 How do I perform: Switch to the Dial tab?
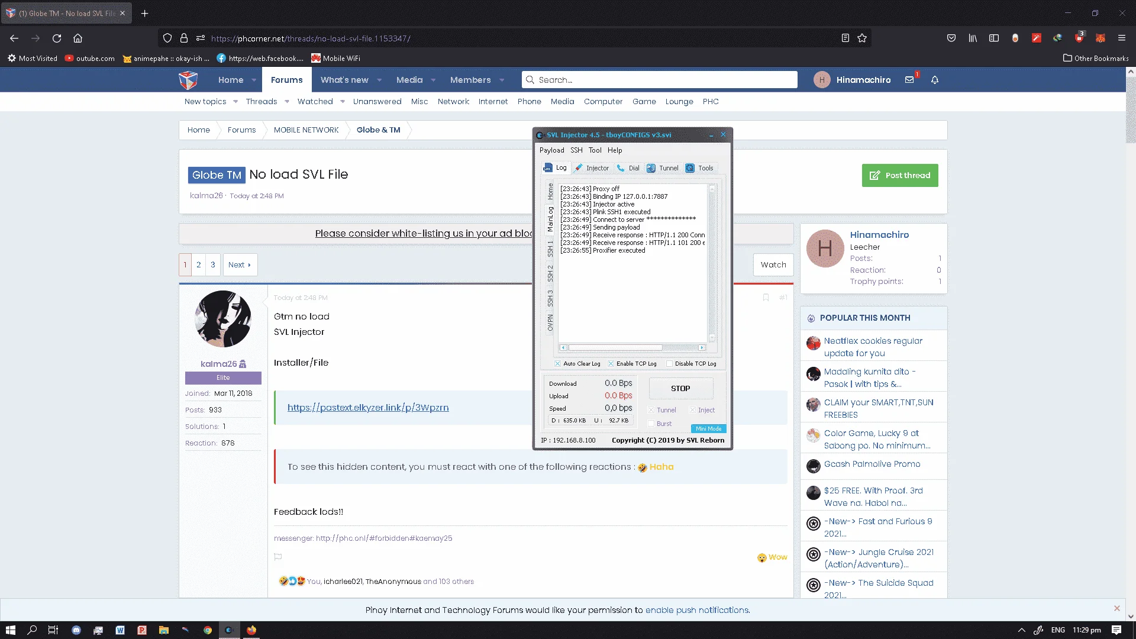coord(628,168)
